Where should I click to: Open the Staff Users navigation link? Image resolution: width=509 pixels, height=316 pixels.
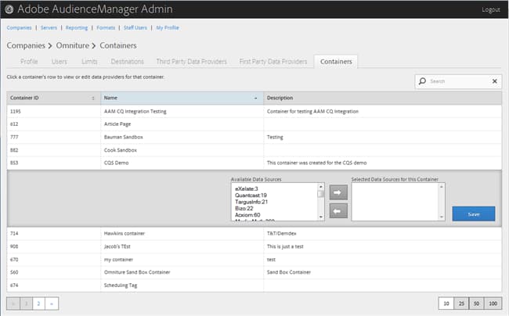click(x=135, y=27)
